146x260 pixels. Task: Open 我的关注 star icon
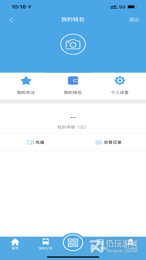26,81
